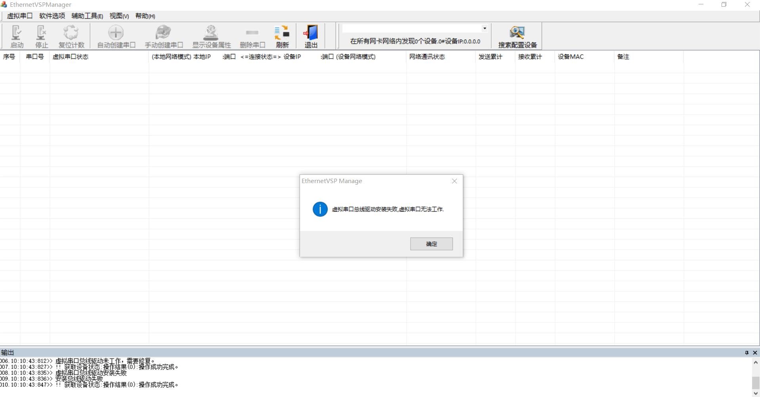Minimize the EthernetVSPManager window
Screen dimensions: 760x397
point(701,4)
